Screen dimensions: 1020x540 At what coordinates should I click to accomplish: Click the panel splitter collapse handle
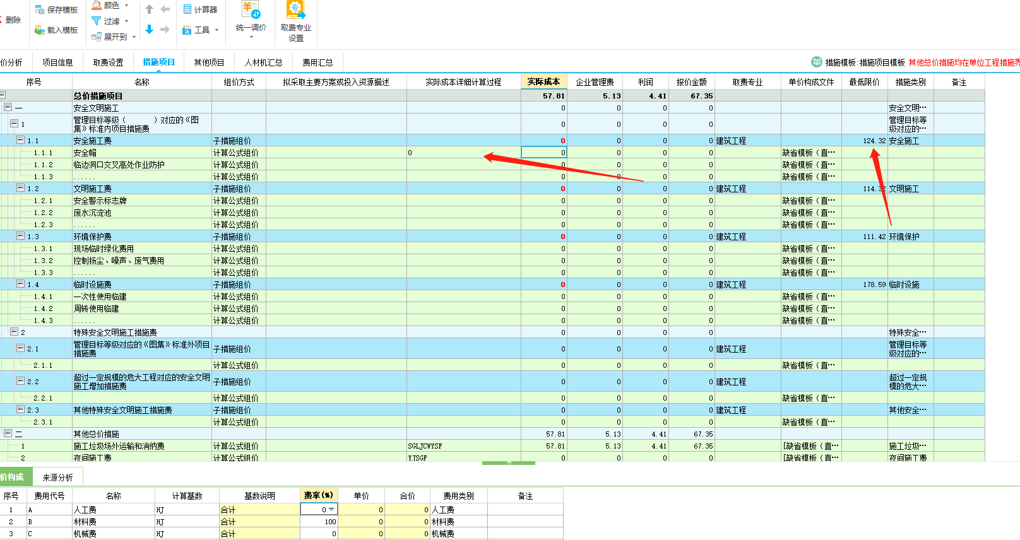[x=509, y=463]
